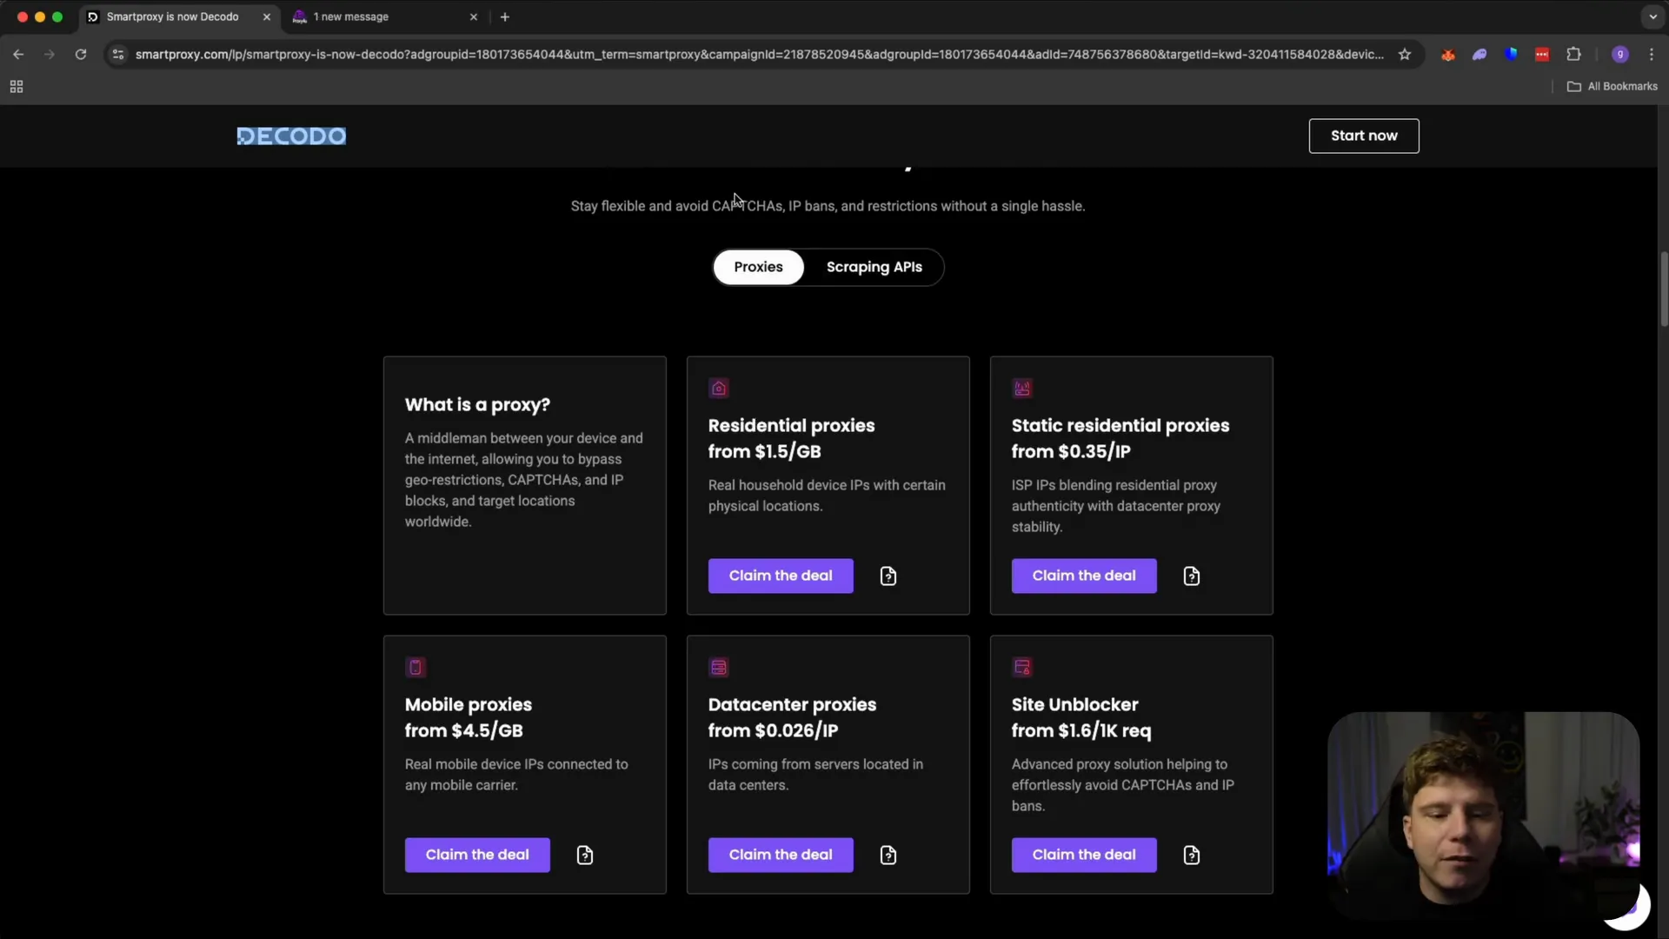The width and height of the screenshot is (1669, 939).
Task: Open the Chrome three-dot menu
Action: [1652, 54]
